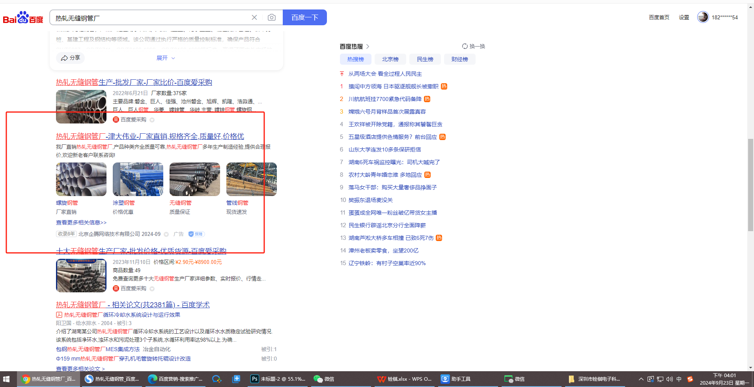This screenshot has width=754, height=387.
Task: Open the WPS spreadsheet in taskbar
Action: (405, 379)
